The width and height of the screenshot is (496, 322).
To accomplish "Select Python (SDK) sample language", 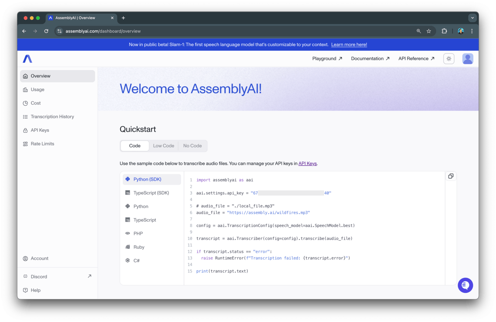I will 152,179.
